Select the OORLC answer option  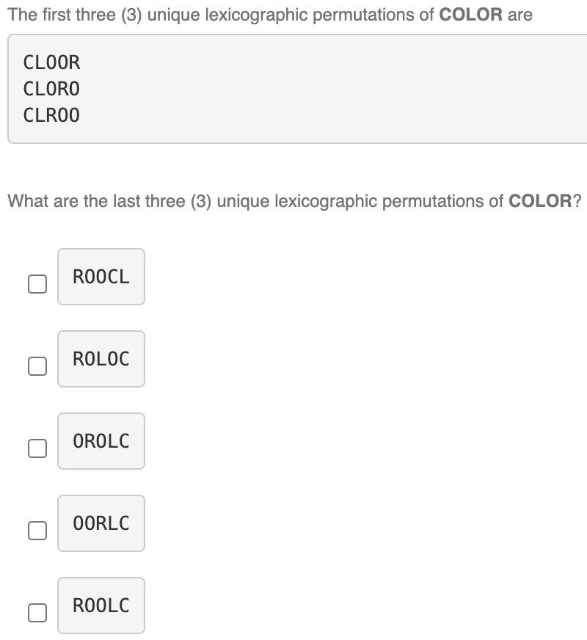[x=101, y=523]
